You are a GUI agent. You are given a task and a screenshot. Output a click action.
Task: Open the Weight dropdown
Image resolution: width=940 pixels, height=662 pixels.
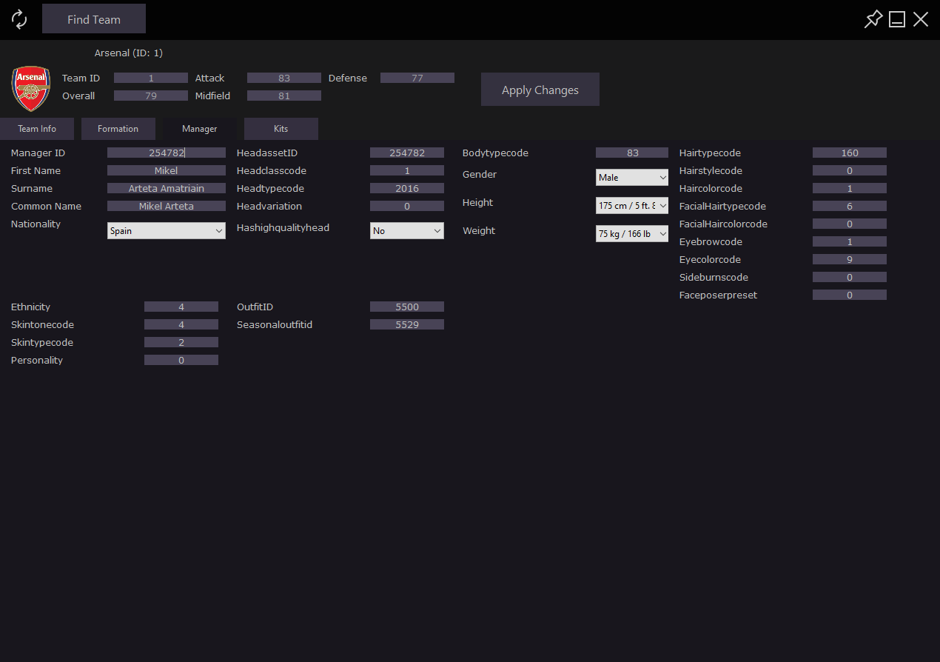(x=632, y=233)
